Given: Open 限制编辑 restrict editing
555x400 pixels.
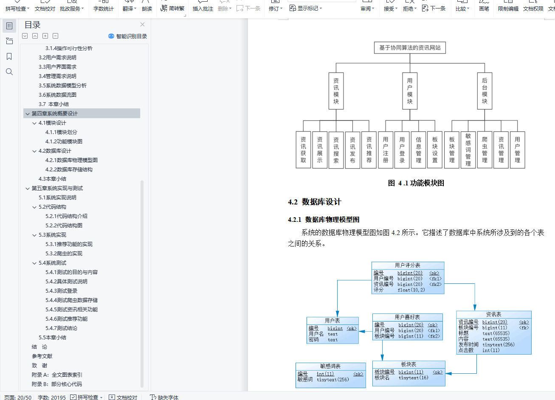Looking at the screenshot, I should tap(508, 8).
